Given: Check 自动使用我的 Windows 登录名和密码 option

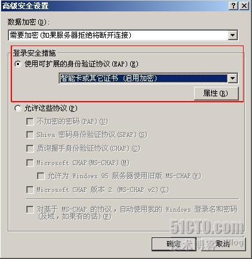Looking at the screenshot, I should tap(30, 209).
